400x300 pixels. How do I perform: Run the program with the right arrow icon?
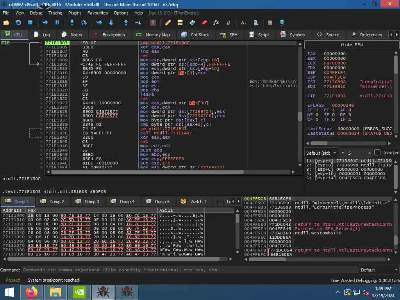tap(45, 23)
